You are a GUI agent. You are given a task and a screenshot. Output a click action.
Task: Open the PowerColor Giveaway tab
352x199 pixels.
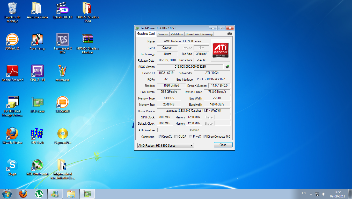tap(199, 34)
